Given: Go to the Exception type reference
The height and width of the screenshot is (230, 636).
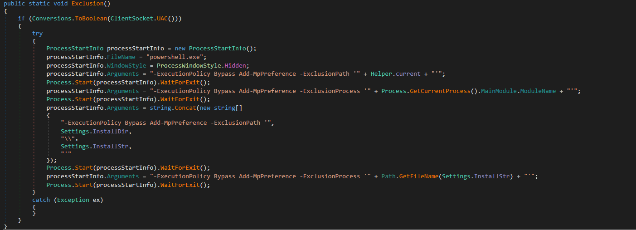Looking at the screenshot, I should [x=73, y=200].
